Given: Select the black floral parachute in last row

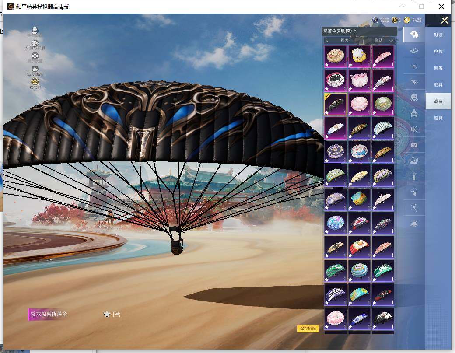Looking at the screenshot, I should 383,318.
